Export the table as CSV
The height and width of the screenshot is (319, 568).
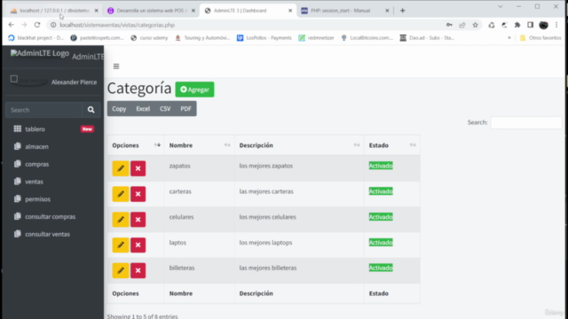[x=165, y=109]
